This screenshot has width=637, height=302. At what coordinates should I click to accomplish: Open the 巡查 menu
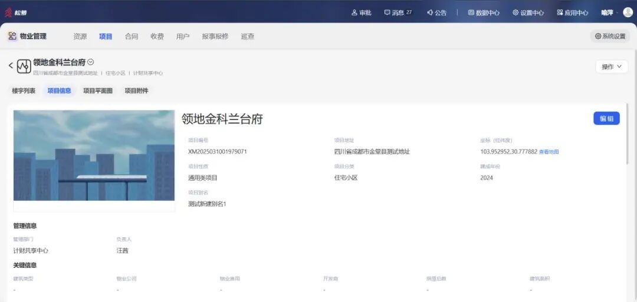247,36
